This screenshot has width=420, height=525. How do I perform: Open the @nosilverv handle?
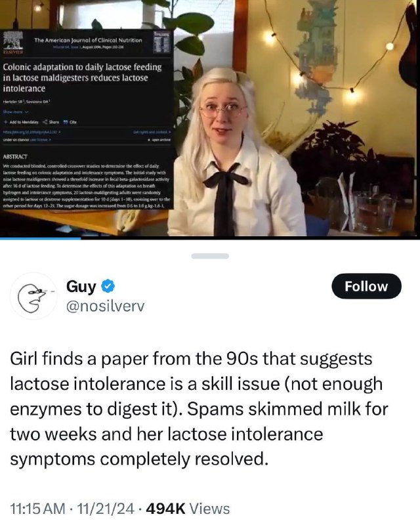click(x=105, y=306)
